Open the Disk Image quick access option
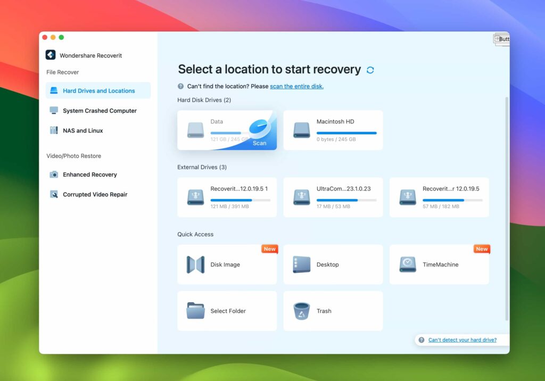Screen dimensions: 545x381 point(227,264)
